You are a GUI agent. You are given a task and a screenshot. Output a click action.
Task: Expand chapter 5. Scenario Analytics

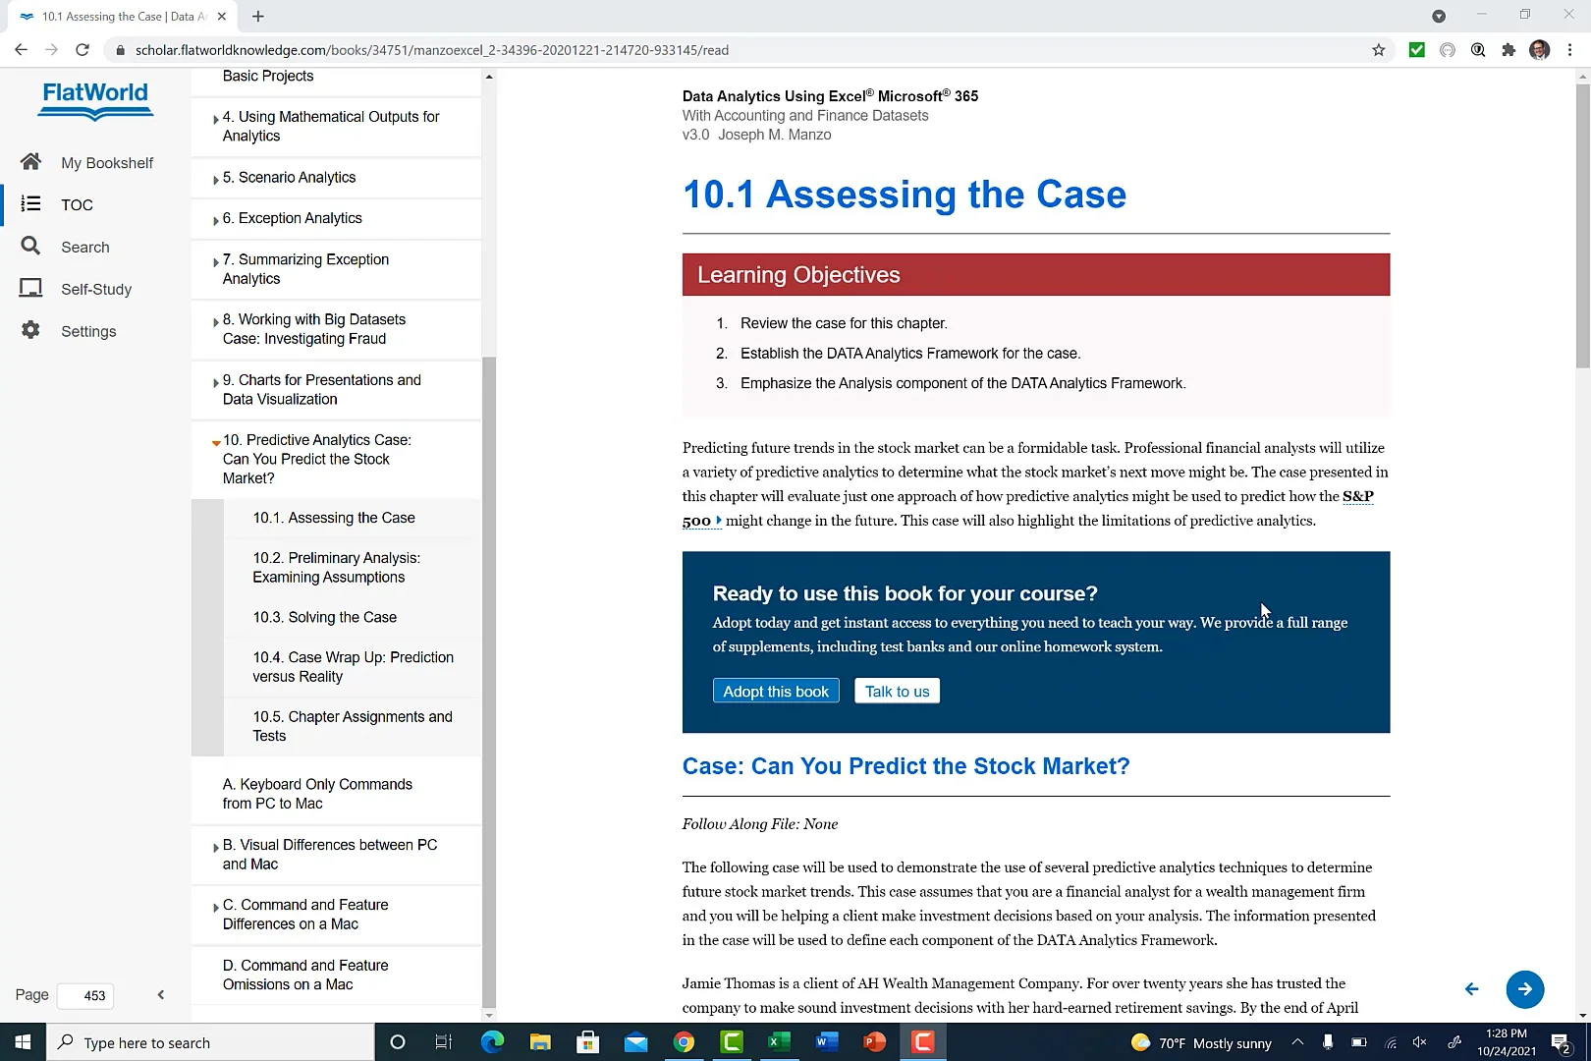(x=215, y=179)
